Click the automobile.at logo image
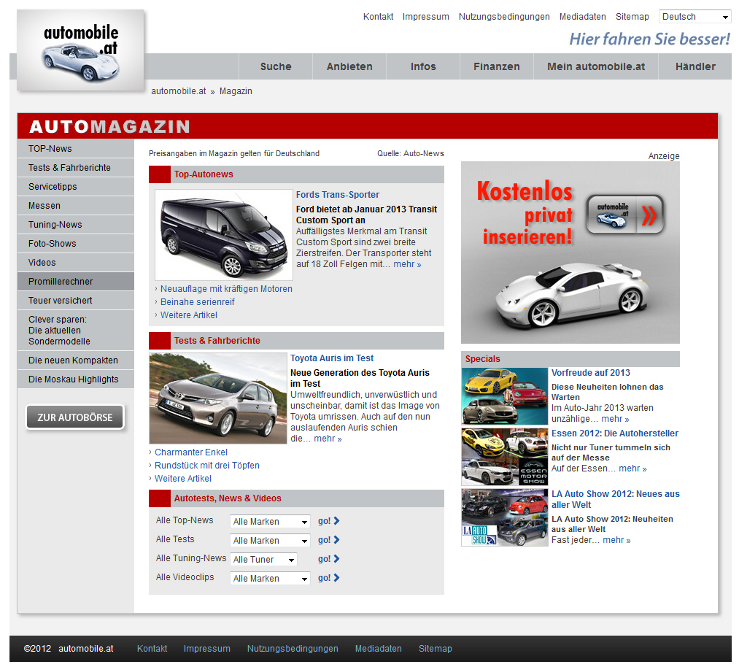This screenshot has height=667, width=739. (80, 50)
